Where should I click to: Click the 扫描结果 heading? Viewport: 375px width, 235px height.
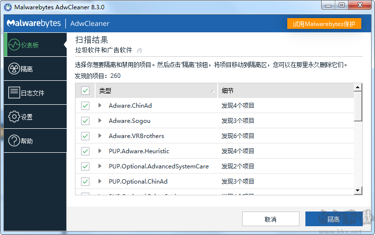point(92,40)
